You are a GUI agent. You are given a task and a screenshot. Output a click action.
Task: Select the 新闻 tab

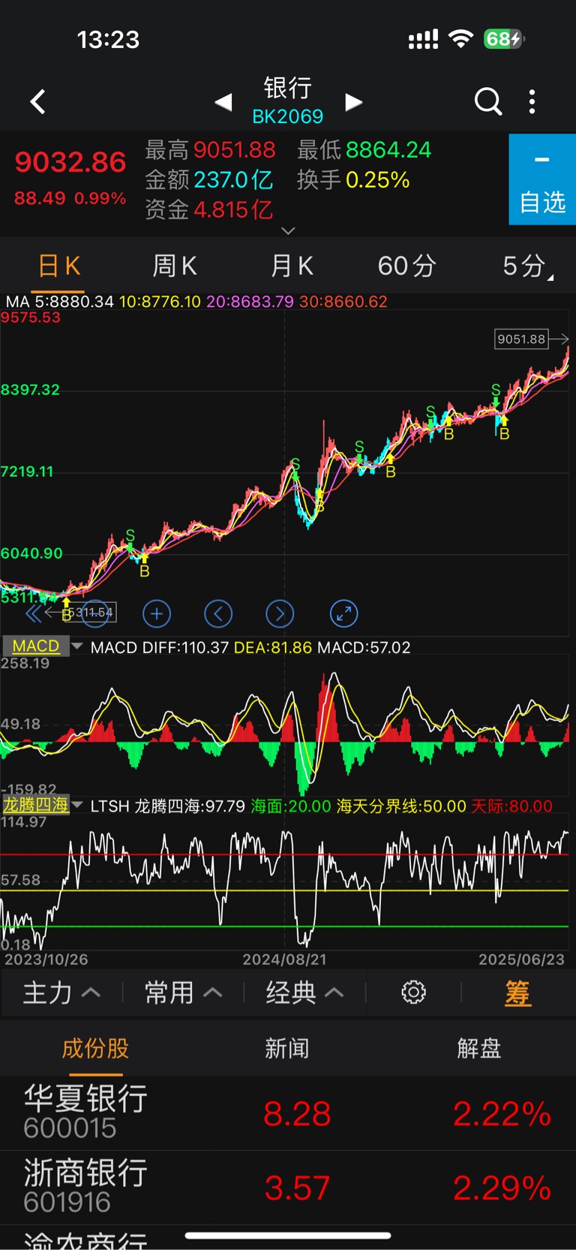[287, 1048]
